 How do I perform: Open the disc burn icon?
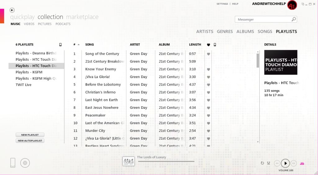click(25, 163)
